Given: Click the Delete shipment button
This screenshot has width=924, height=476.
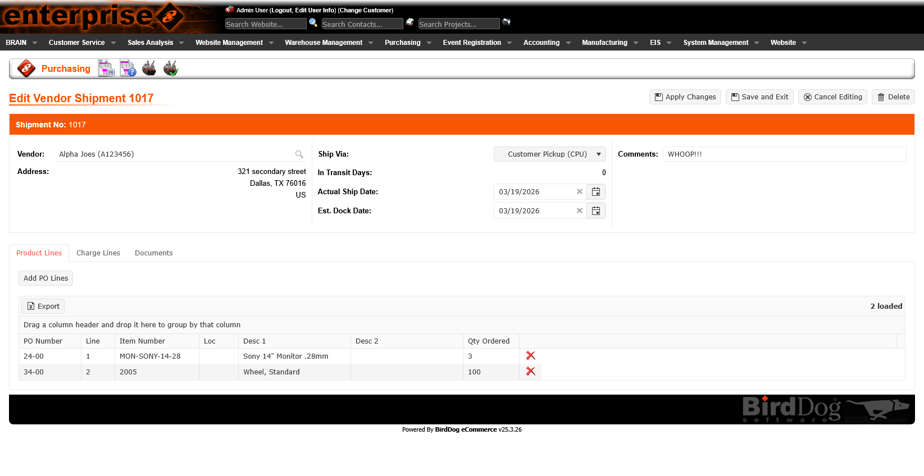Looking at the screenshot, I should tap(893, 97).
